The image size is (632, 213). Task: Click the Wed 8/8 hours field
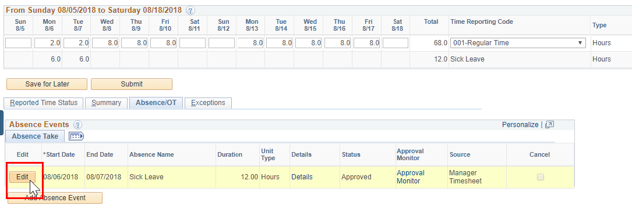point(105,42)
